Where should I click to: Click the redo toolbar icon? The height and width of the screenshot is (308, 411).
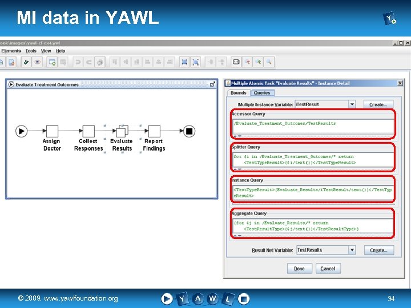point(89,62)
